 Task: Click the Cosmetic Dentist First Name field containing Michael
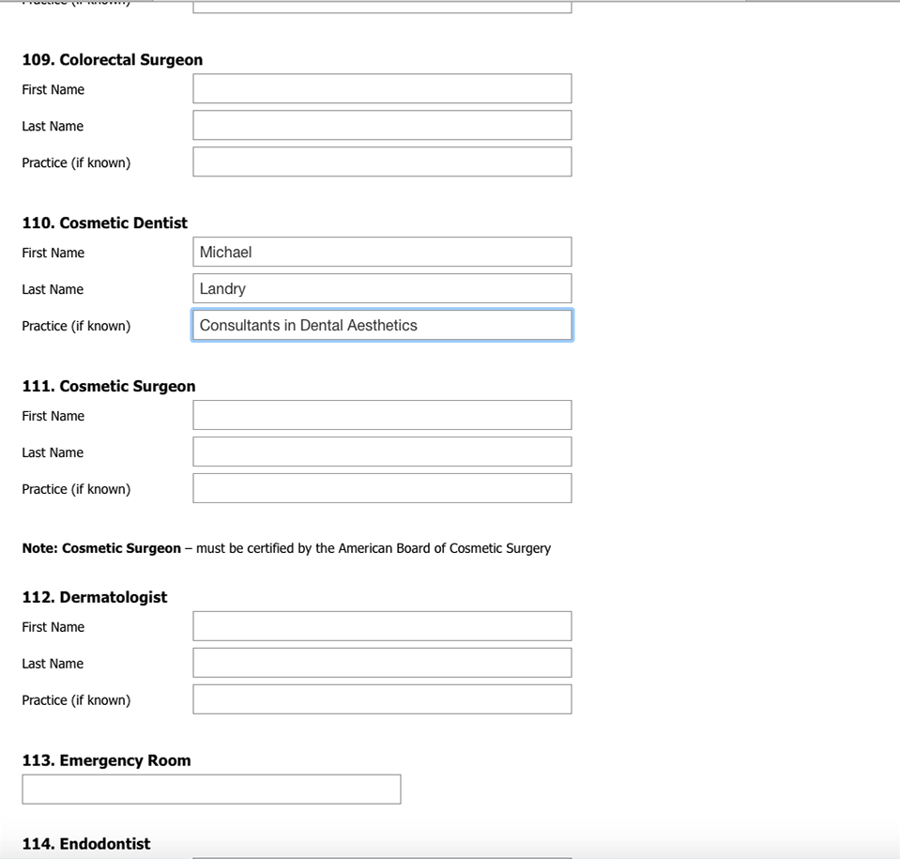point(382,252)
